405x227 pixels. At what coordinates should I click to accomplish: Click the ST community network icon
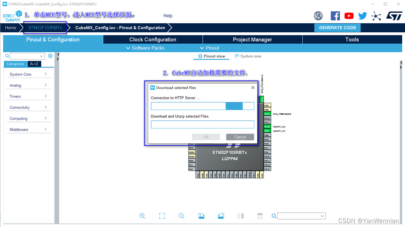click(x=376, y=16)
